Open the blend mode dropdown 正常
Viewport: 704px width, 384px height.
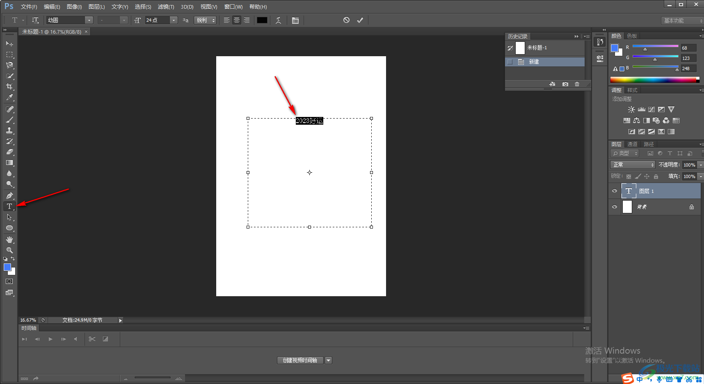coord(632,165)
